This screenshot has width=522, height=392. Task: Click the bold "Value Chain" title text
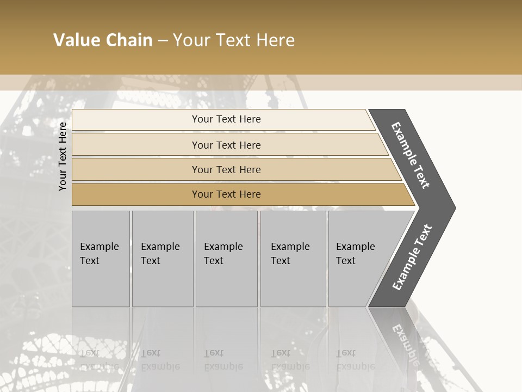(x=103, y=40)
